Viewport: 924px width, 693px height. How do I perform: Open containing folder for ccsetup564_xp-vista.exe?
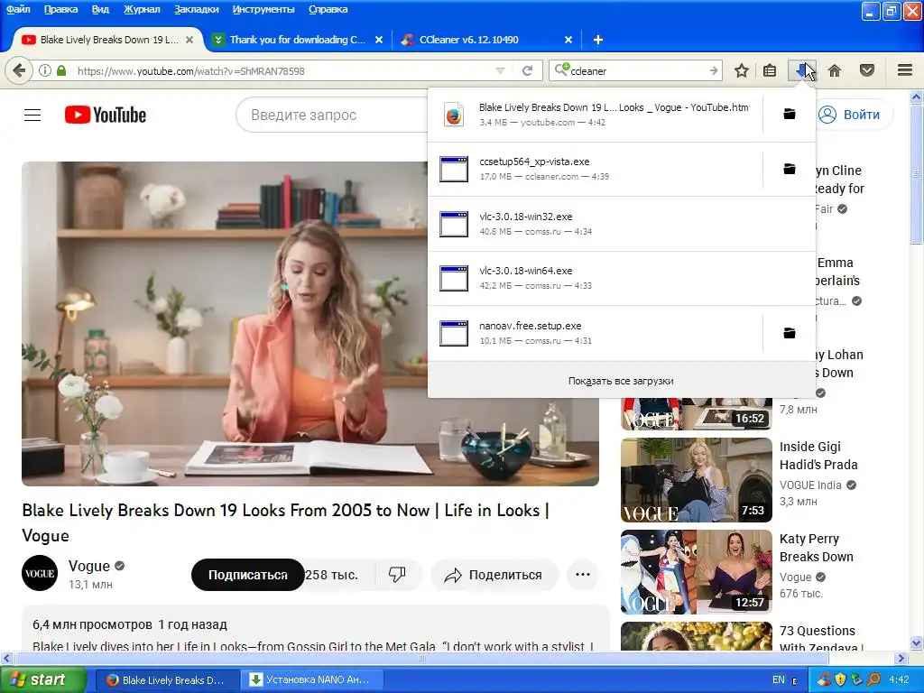tap(790, 169)
